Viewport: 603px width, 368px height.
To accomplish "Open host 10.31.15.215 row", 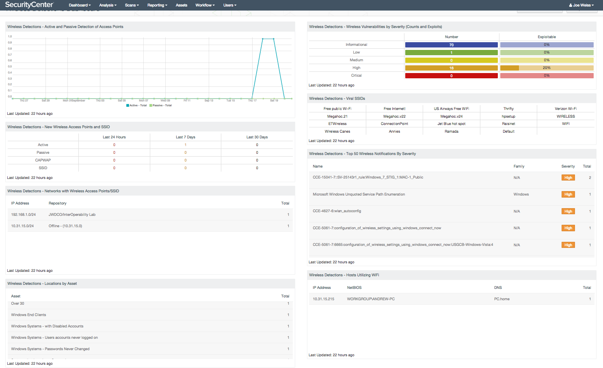I will click(x=452, y=299).
